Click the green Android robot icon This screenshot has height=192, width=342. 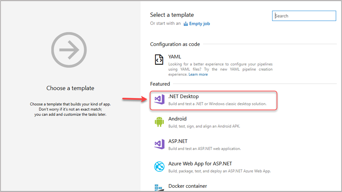coord(159,122)
